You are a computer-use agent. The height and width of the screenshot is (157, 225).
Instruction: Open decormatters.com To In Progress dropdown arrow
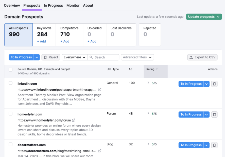206,145
